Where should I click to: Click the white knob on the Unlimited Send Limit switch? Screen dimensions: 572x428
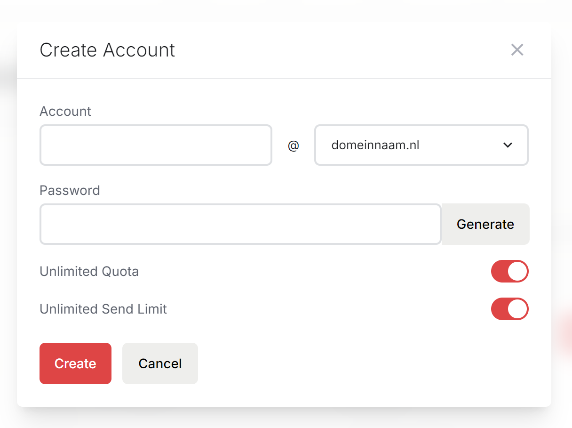pyautogui.click(x=517, y=309)
